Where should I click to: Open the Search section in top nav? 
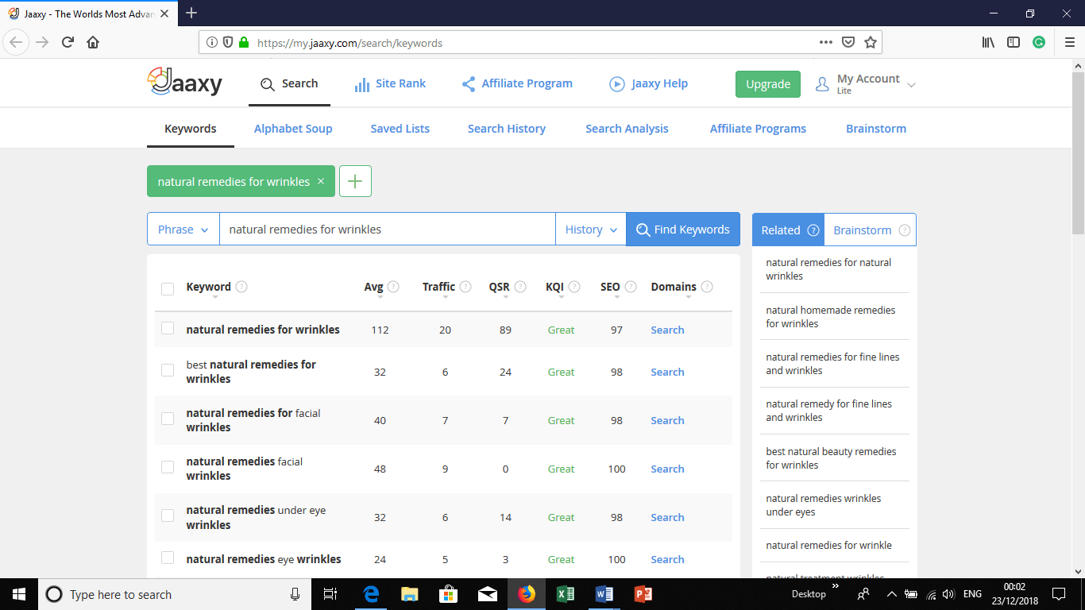coord(289,83)
